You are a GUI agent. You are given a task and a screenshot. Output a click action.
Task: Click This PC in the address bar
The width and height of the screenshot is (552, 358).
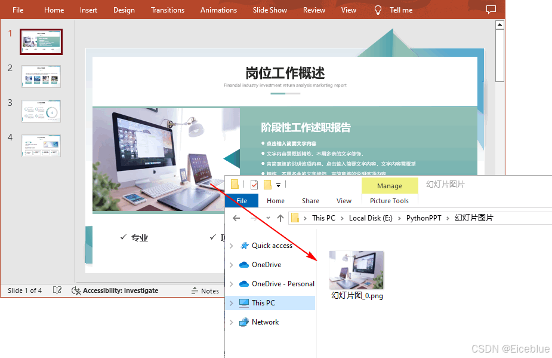point(323,218)
